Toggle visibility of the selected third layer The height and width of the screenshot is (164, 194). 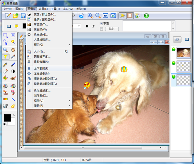(174, 77)
